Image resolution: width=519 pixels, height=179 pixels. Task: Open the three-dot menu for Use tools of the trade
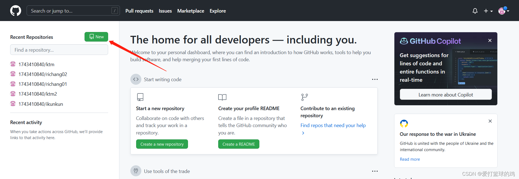[375, 171]
